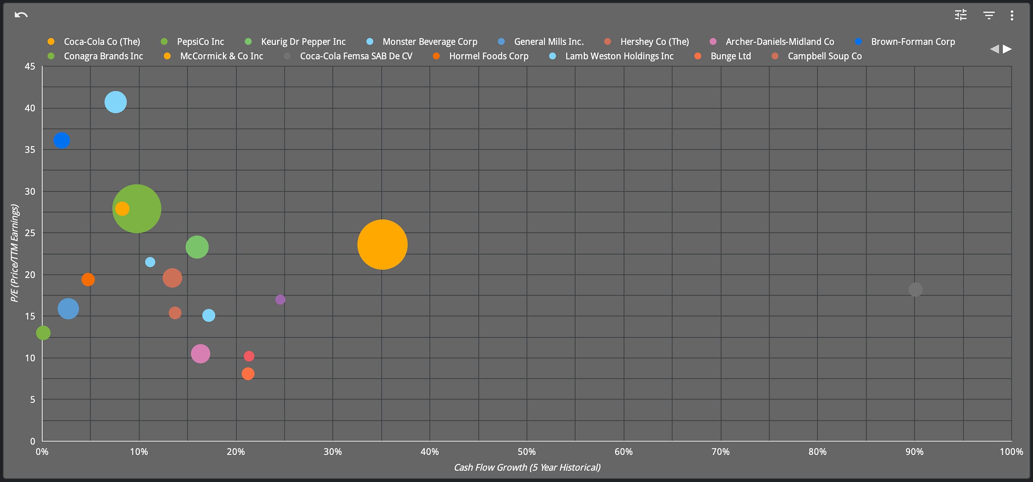Toggle Brown-Forman Corp legend entry
This screenshot has width=1033, height=482.
point(912,42)
